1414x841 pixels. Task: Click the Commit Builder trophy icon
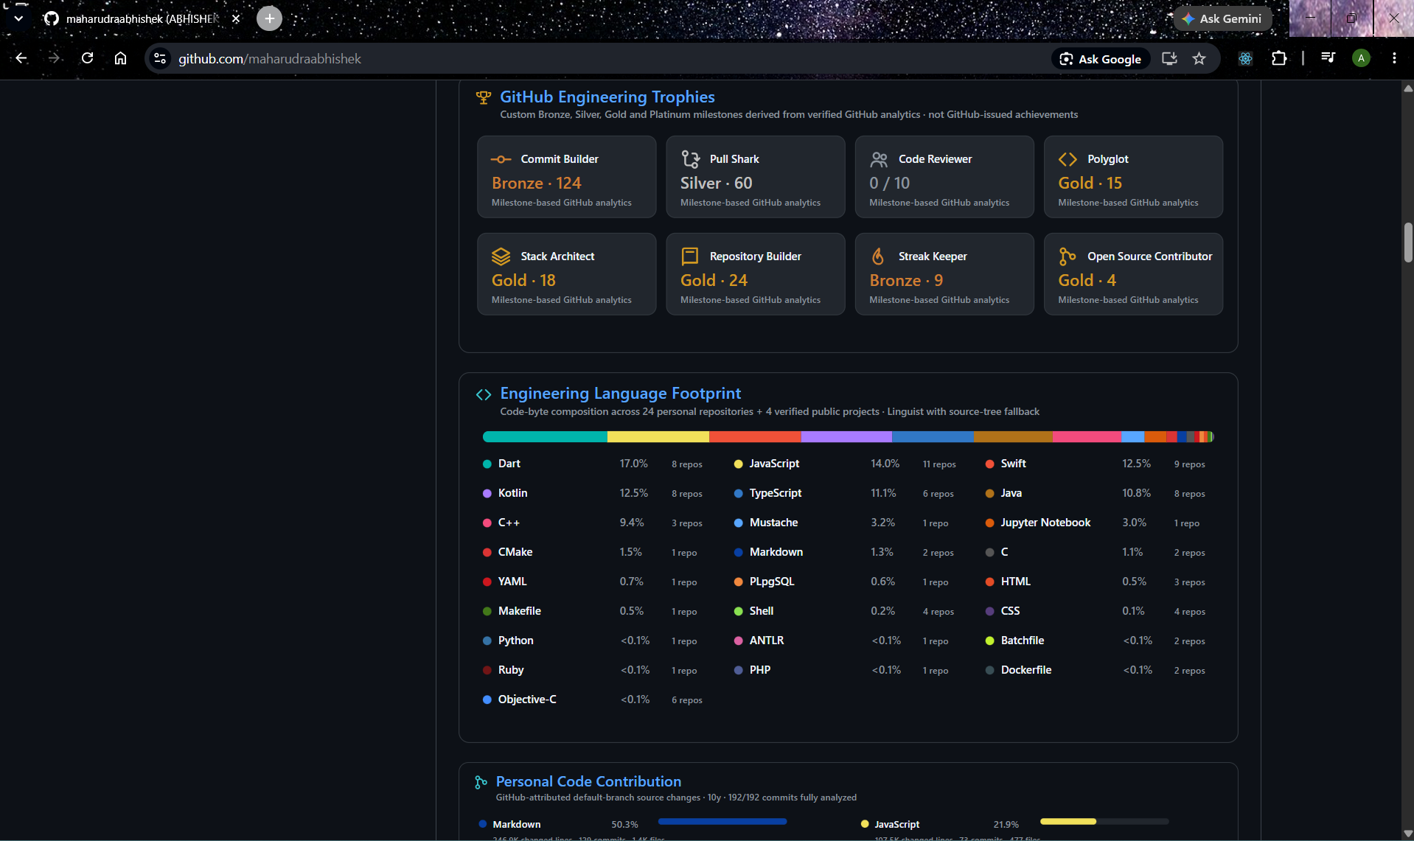pyautogui.click(x=501, y=159)
